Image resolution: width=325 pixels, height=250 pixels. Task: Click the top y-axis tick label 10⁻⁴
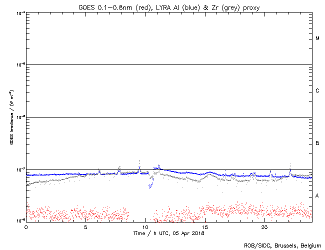click(21, 12)
